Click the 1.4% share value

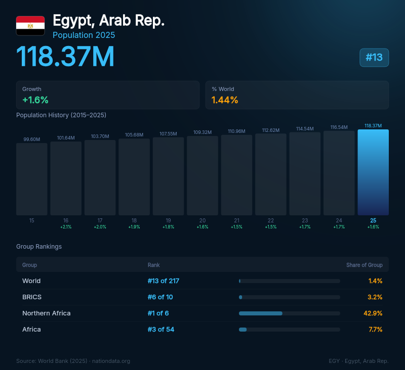click(x=375, y=281)
